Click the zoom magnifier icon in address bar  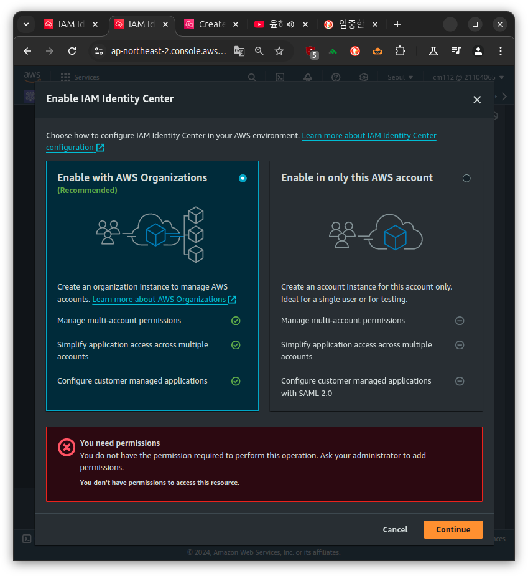click(259, 51)
